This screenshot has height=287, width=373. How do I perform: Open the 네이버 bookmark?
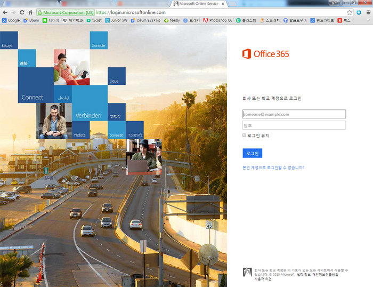51,20
